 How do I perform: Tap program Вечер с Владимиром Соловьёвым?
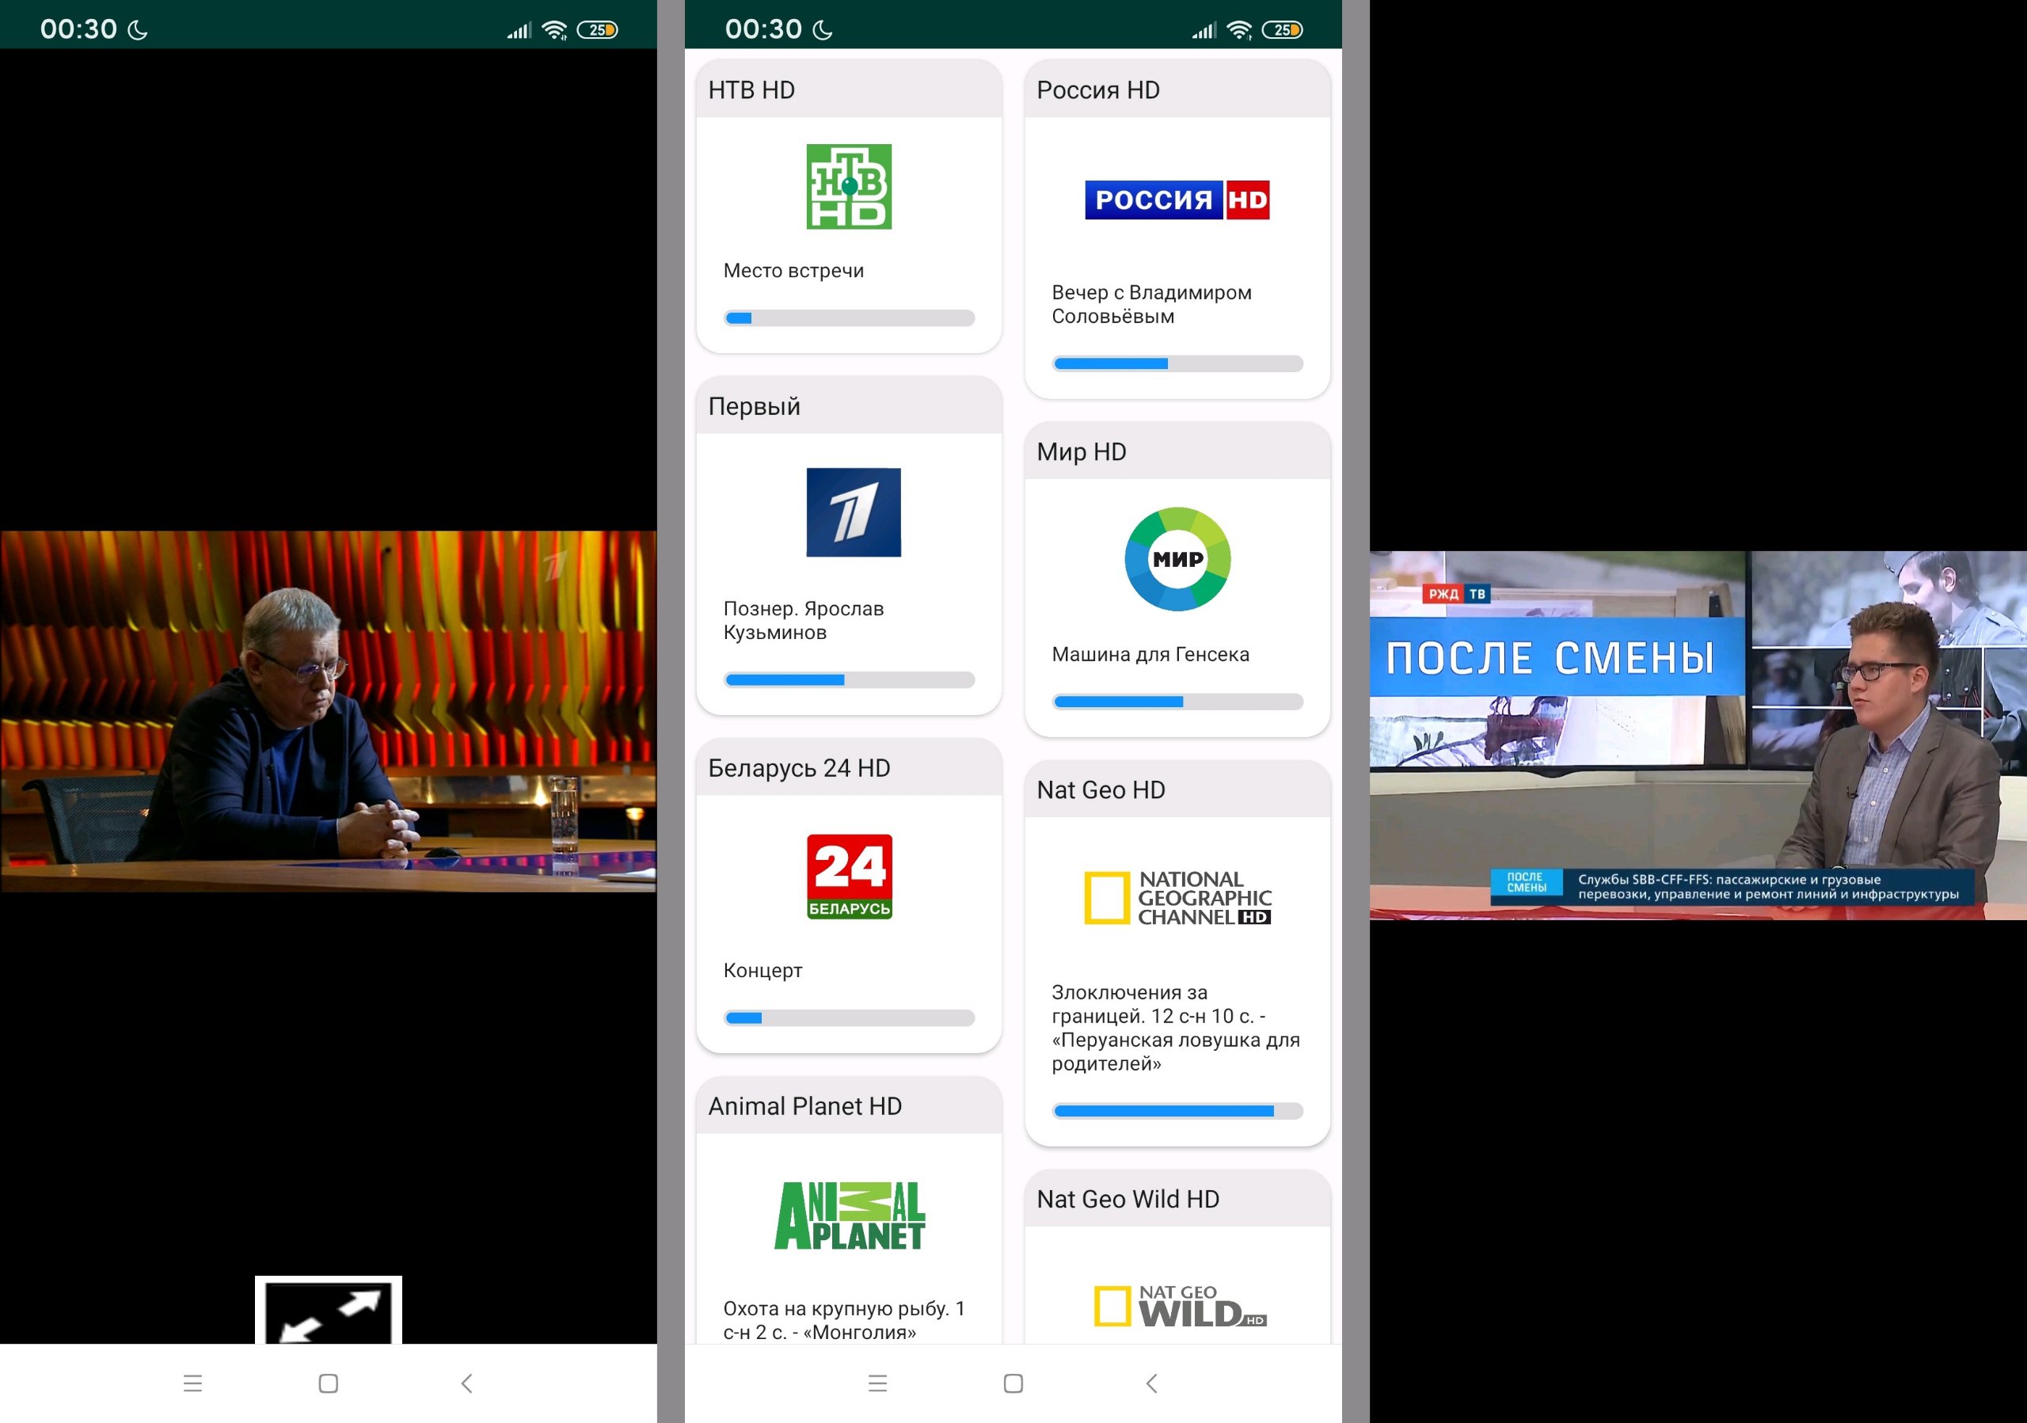coord(1151,305)
